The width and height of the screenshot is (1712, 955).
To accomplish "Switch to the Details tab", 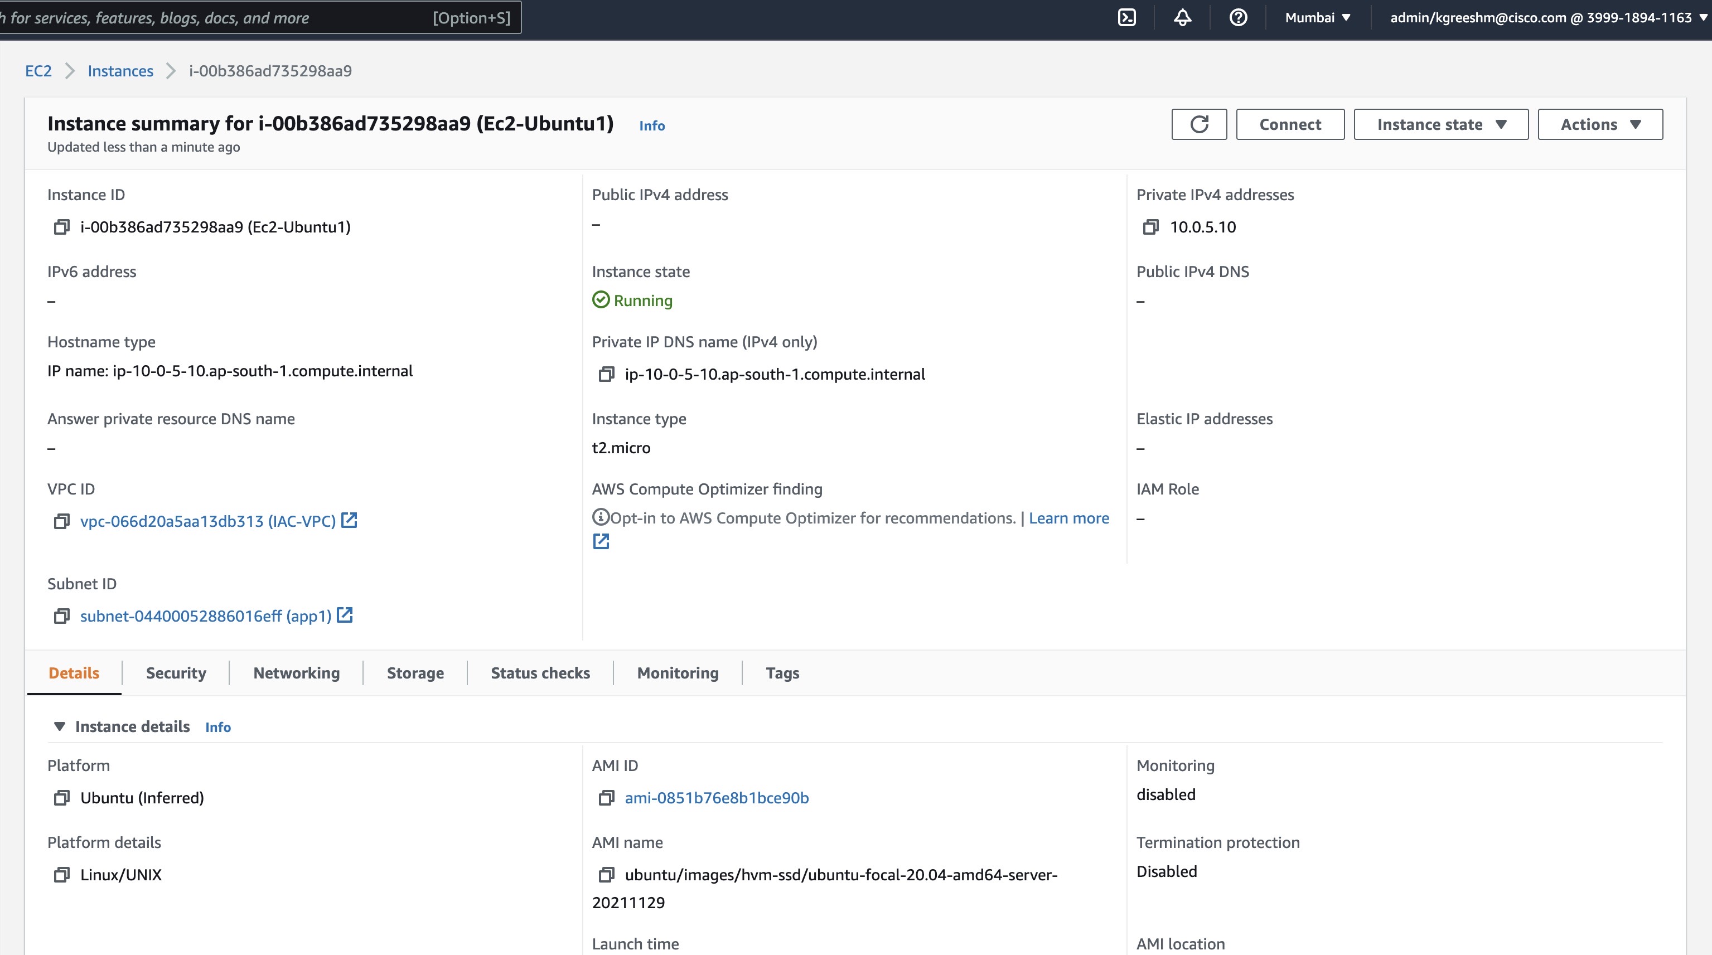I will pyautogui.click(x=74, y=673).
